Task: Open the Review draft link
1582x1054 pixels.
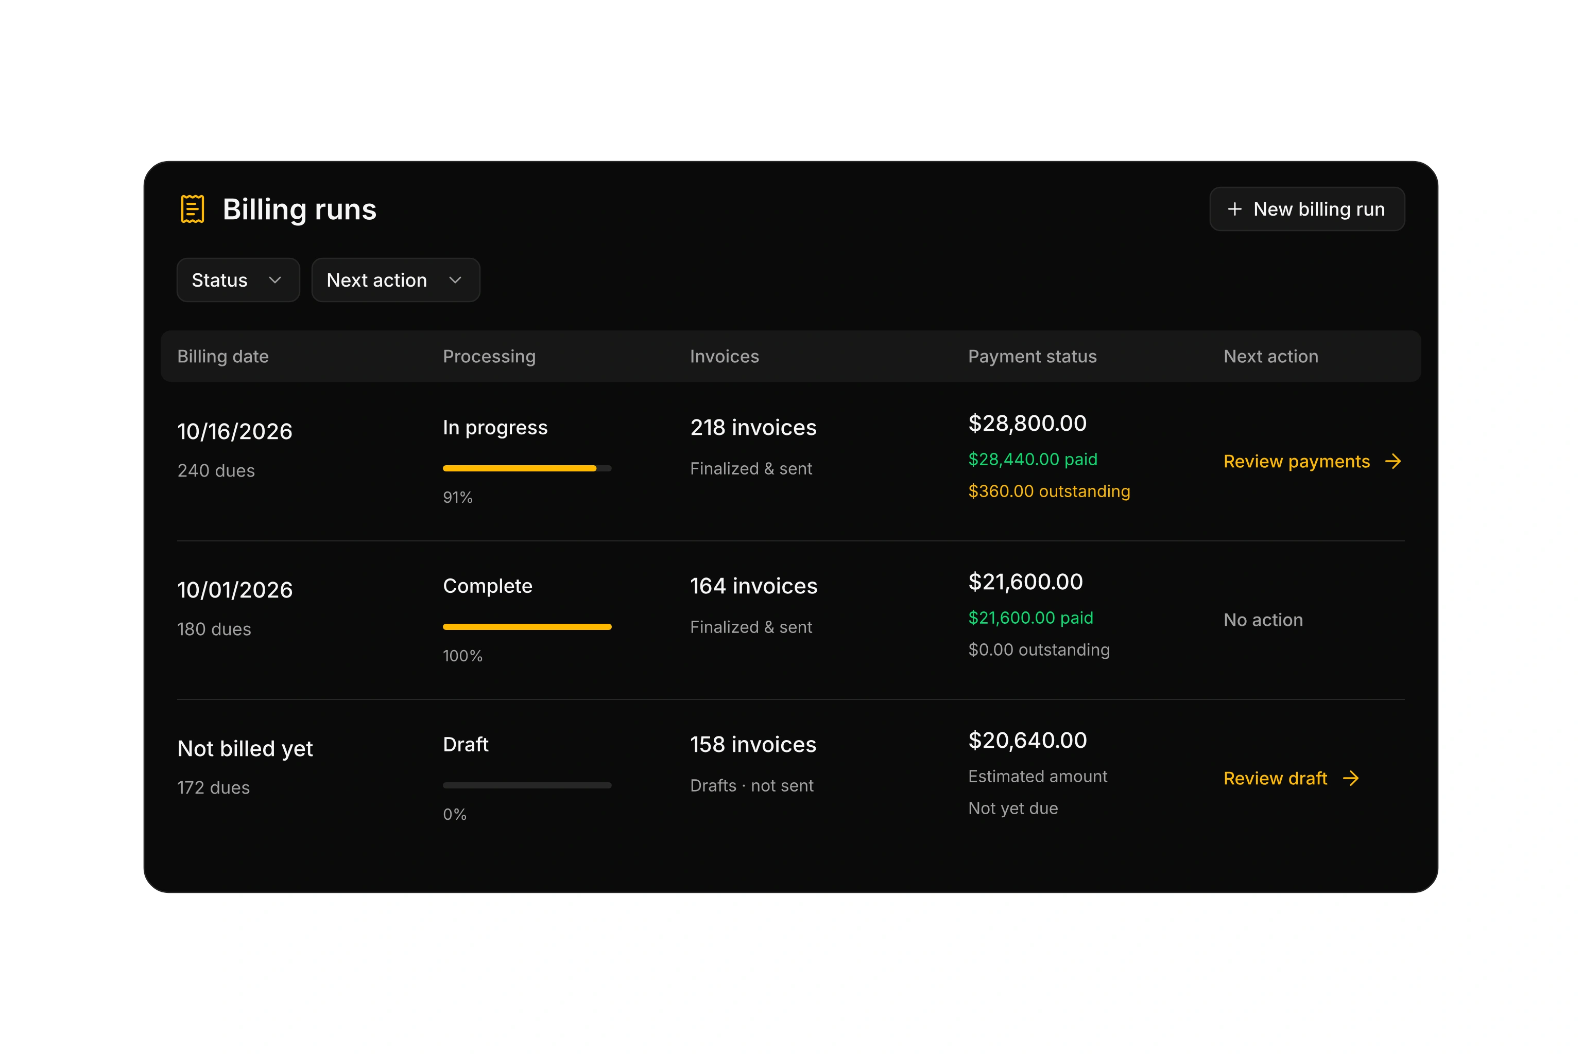Action: coord(1292,778)
